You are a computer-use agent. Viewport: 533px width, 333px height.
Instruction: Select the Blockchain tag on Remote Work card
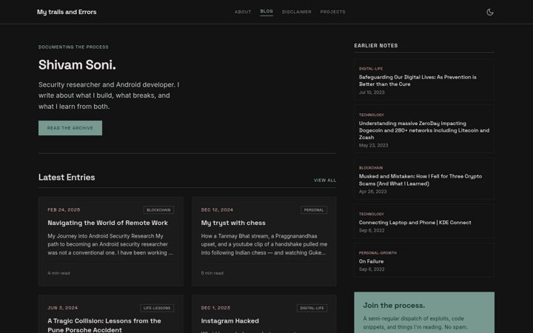point(158,210)
